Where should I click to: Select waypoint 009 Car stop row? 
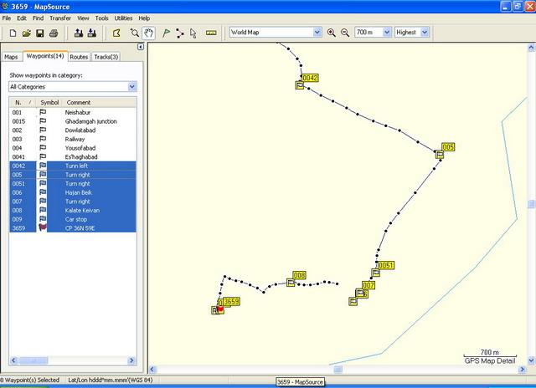(x=73, y=219)
